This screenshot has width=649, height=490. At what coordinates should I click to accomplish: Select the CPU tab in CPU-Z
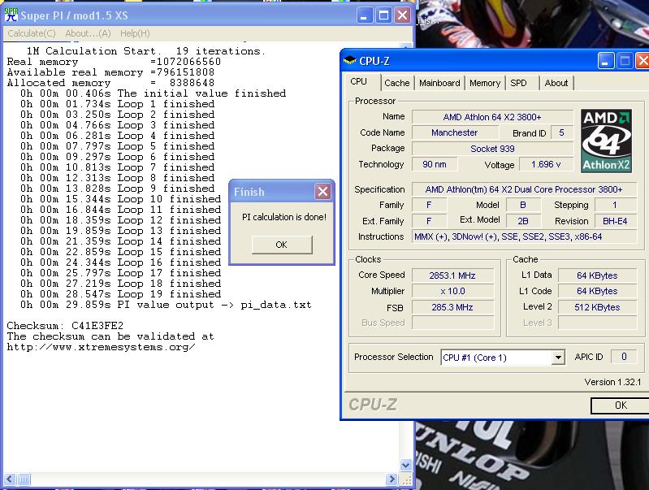[x=358, y=81]
